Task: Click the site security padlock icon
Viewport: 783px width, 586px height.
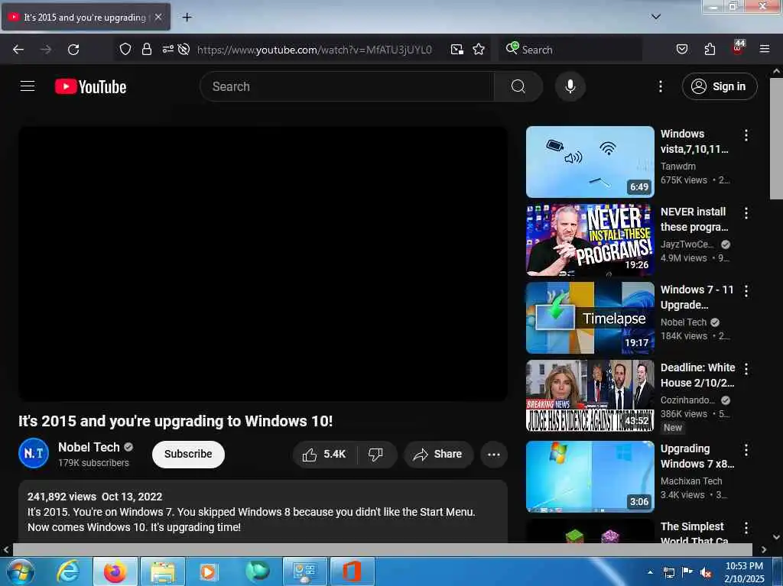Action: click(146, 50)
